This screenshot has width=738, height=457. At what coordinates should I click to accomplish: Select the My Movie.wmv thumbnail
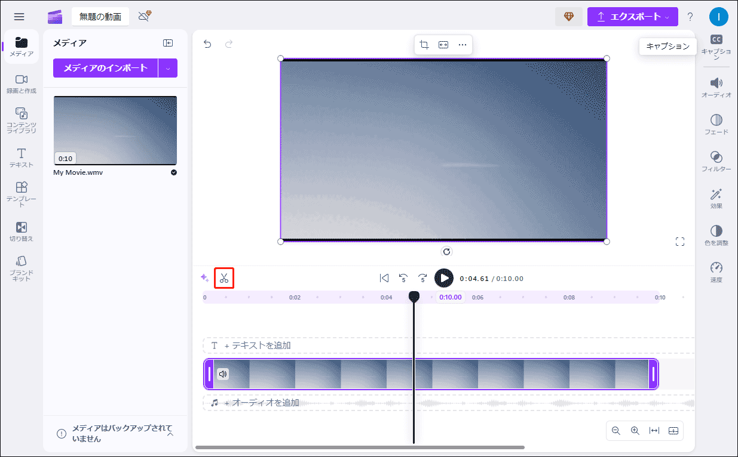pyautogui.click(x=115, y=131)
